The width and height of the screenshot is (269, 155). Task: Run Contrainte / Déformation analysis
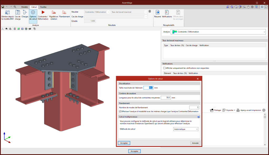(43, 14)
